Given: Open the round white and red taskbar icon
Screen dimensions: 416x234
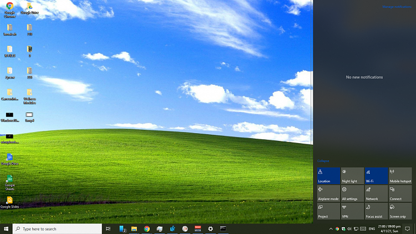Looking at the screenshot, I should tap(185, 228).
